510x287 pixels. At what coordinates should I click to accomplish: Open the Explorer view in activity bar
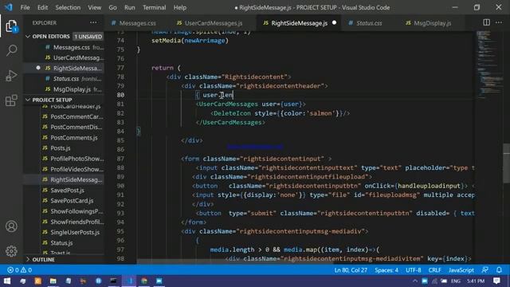click(x=11, y=26)
